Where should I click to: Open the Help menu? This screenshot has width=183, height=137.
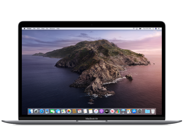(58, 28)
